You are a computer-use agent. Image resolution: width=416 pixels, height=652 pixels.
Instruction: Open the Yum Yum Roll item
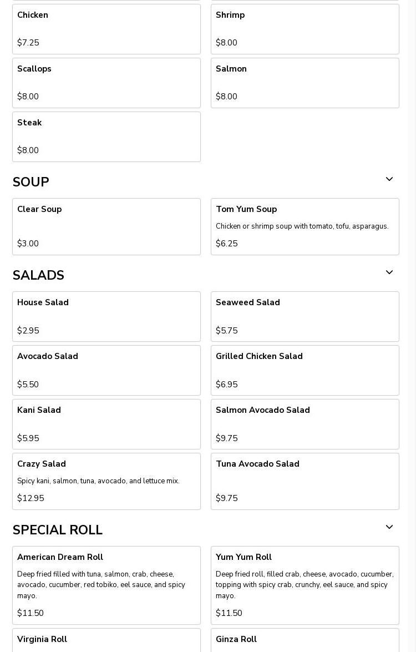[x=305, y=585]
